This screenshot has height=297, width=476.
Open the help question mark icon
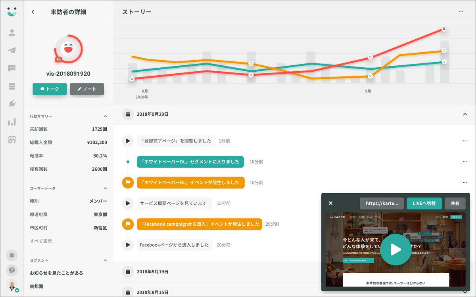click(12, 270)
